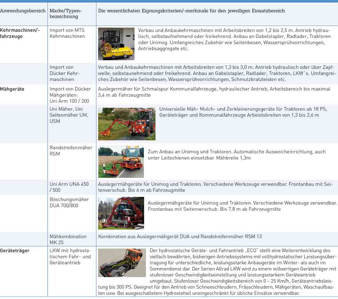
Task: Click the Universelle Mäh- Mulch- und Zerkleinerungsgeräte text
Action: 243,112
